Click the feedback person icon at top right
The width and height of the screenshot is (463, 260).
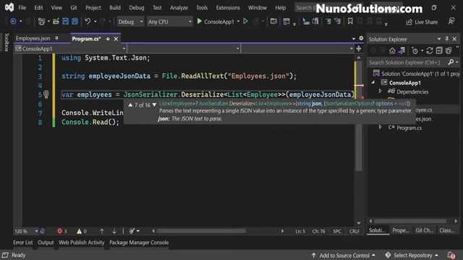point(451,21)
